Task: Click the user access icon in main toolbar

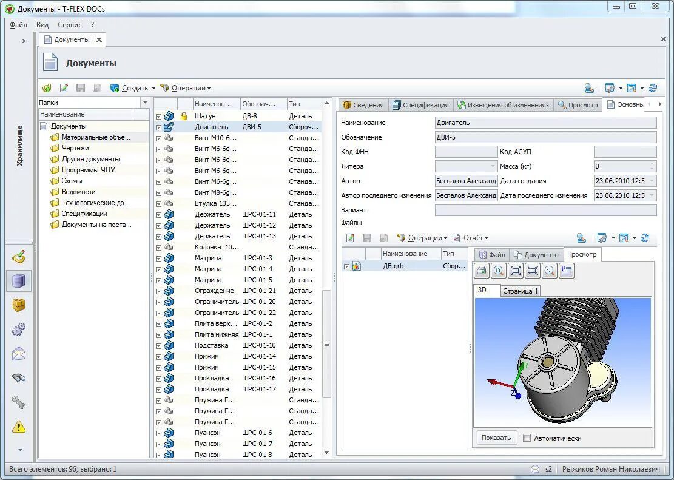Action: (589, 88)
